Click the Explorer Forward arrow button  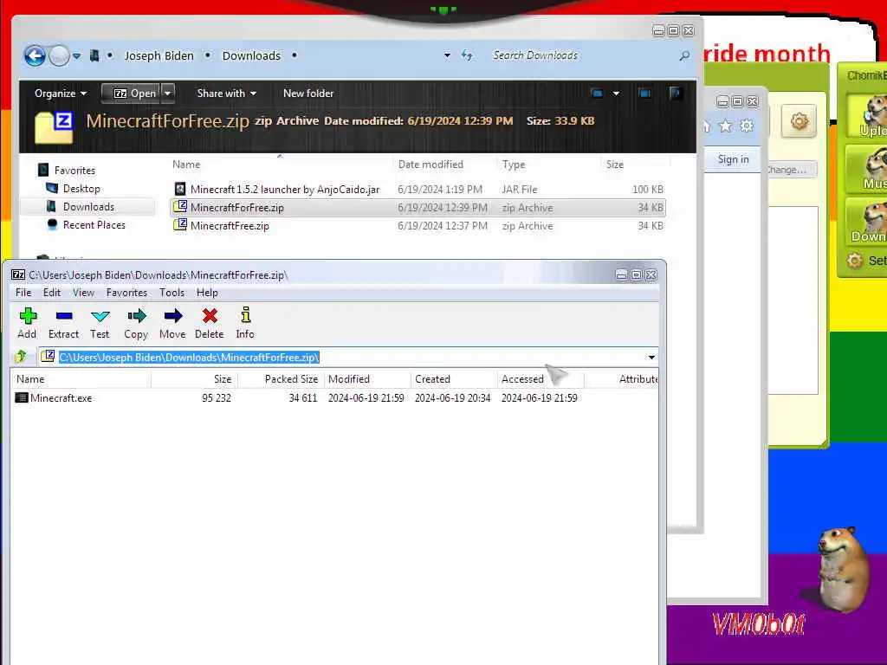click(x=59, y=56)
